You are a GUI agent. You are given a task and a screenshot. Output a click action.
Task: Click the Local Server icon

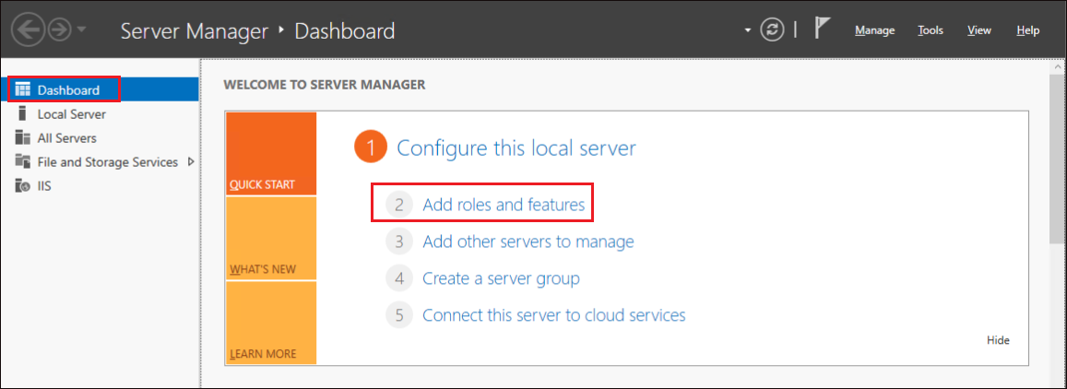(23, 113)
